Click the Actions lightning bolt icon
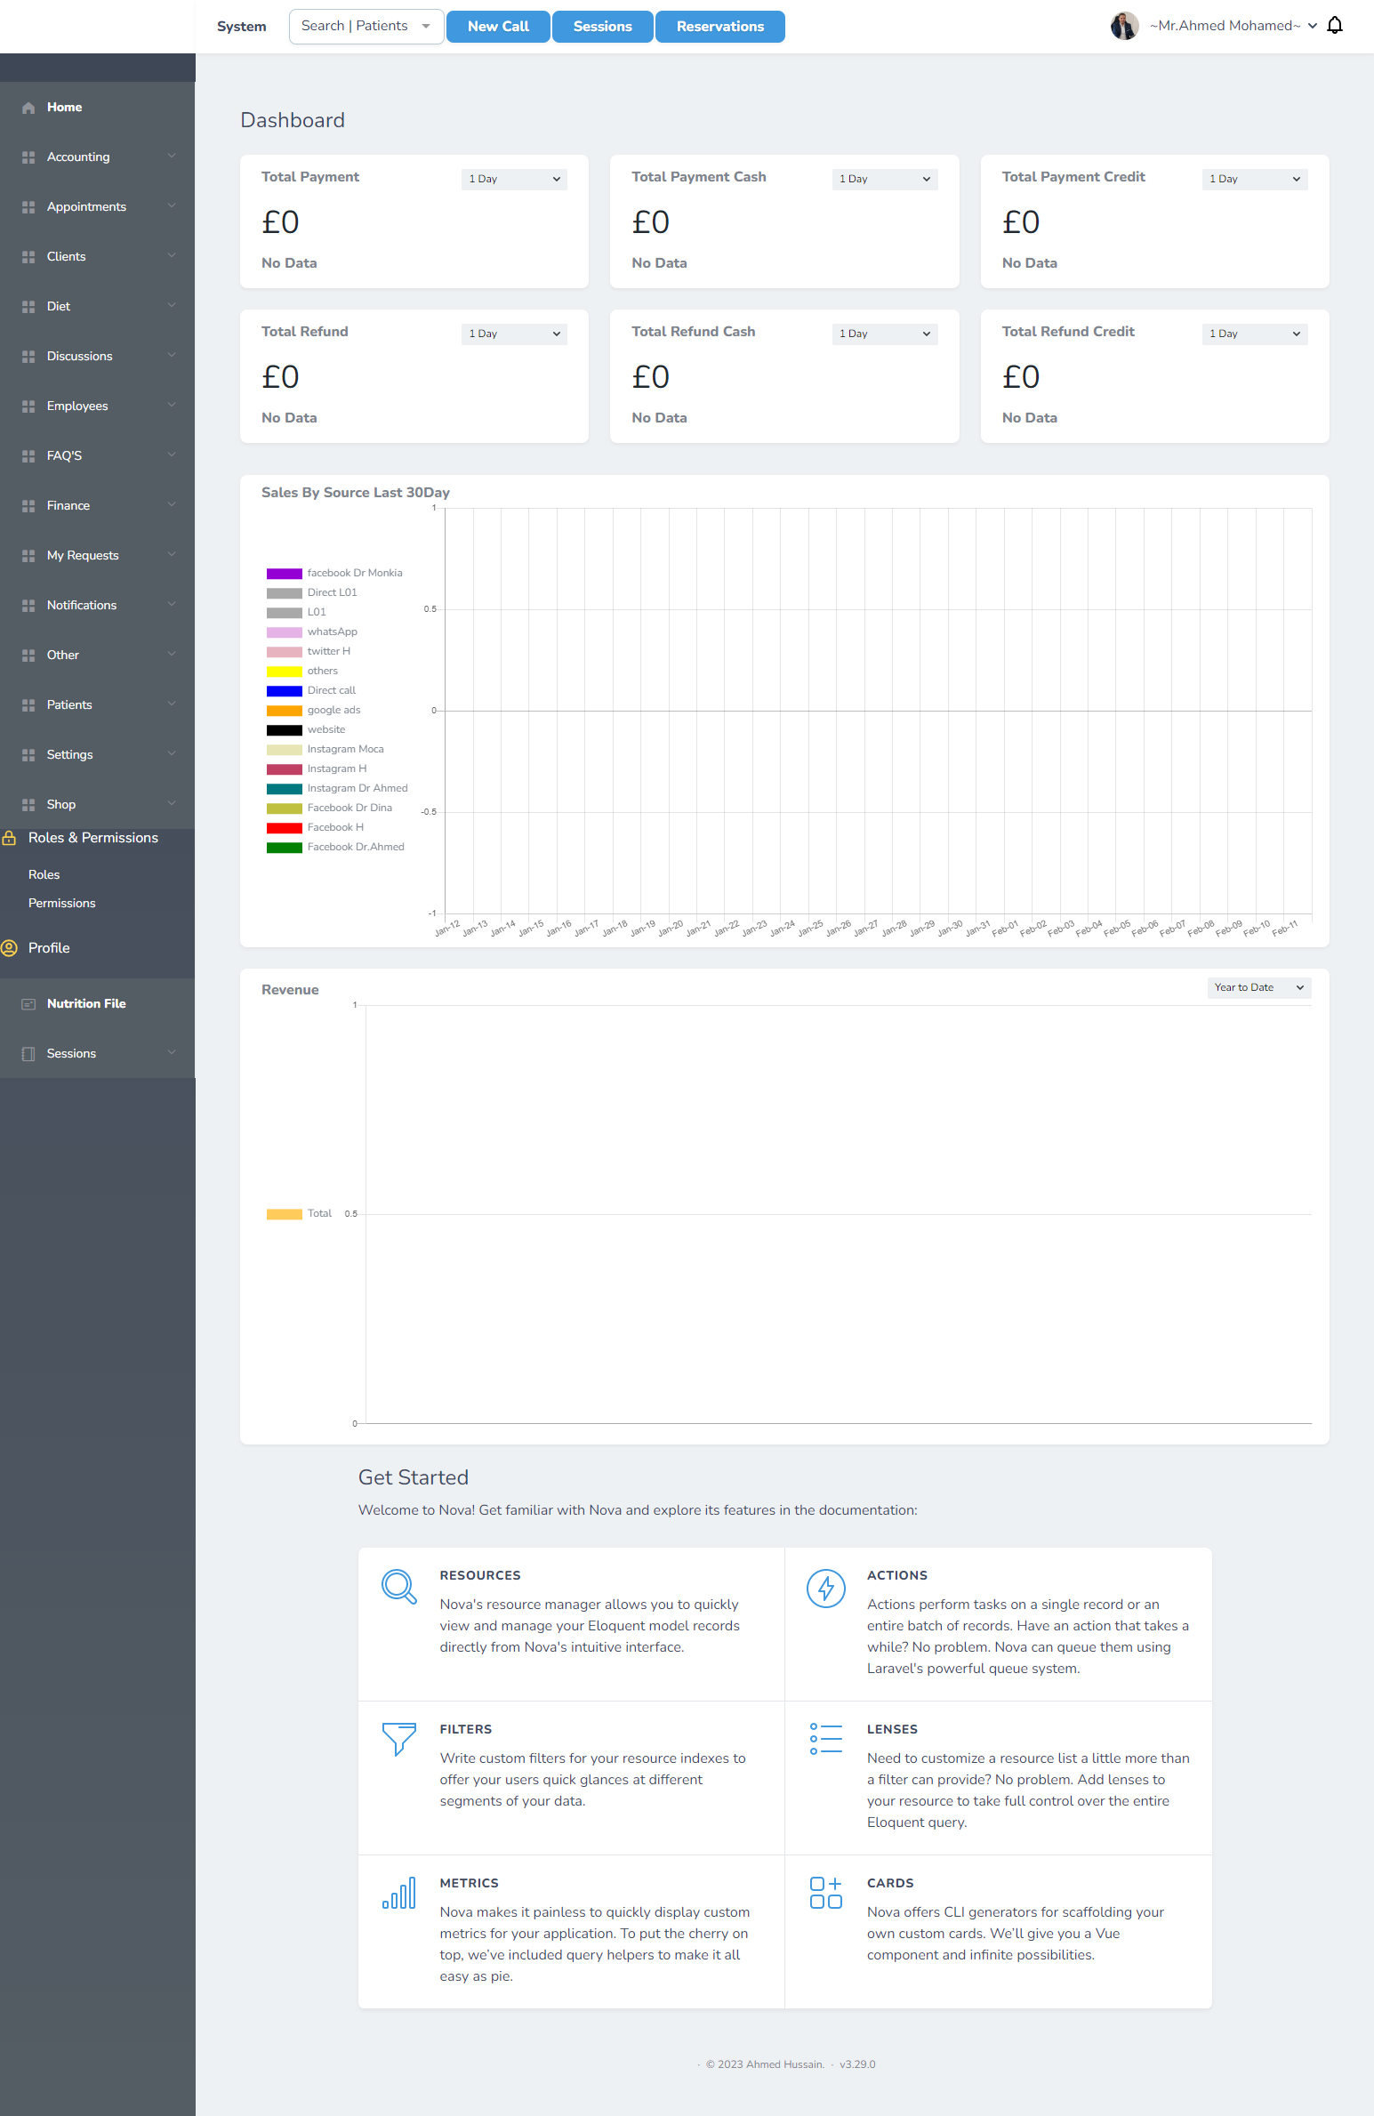 825,1588
